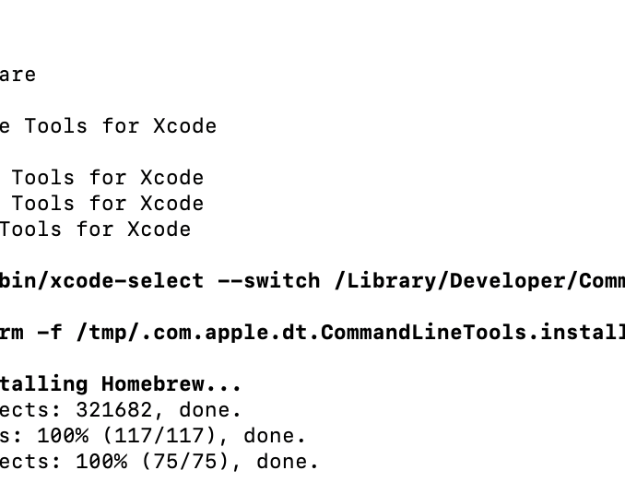Click "CommandLineTools" in the rm command path
Screen dimensions: 625x494
click(430, 333)
